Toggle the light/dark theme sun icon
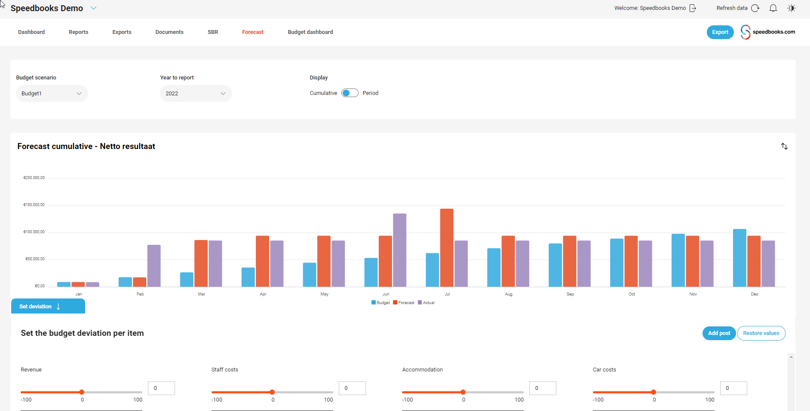Screen dimensions: 810x411 point(792,8)
